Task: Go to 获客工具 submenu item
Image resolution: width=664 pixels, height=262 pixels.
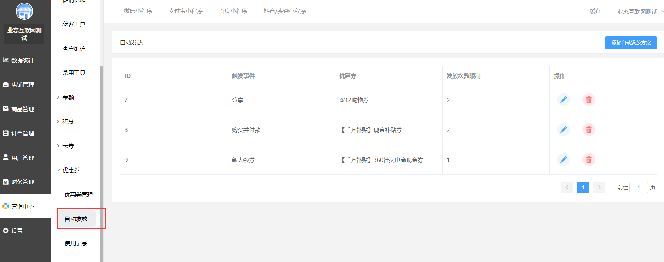Action: pyautogui.click(x=74, y=24)
